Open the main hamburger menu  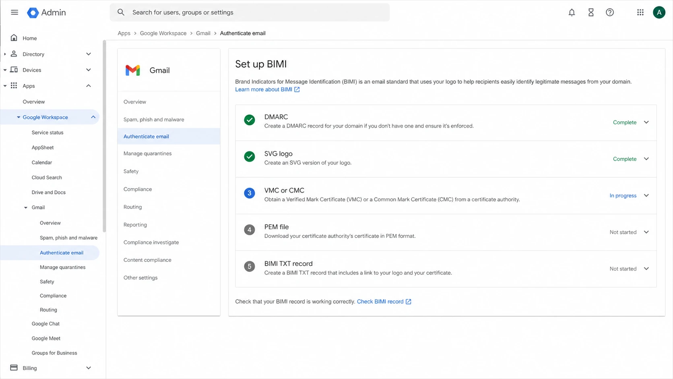click(x=14, y=12)
